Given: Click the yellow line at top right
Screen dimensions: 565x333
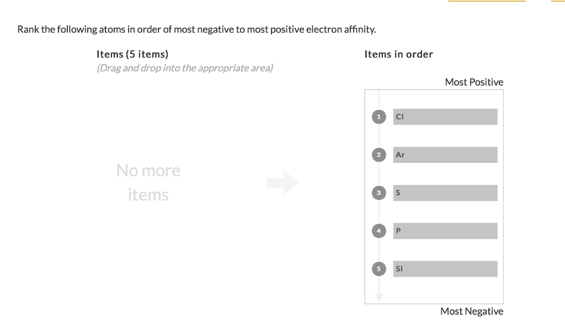Looking at the screenshot, I should pos(487,1).
